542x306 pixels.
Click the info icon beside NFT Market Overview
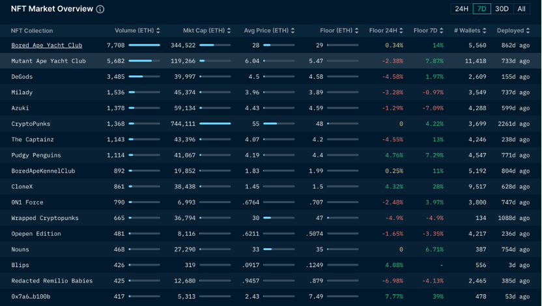pyautogui.click(x=100, y=10)
